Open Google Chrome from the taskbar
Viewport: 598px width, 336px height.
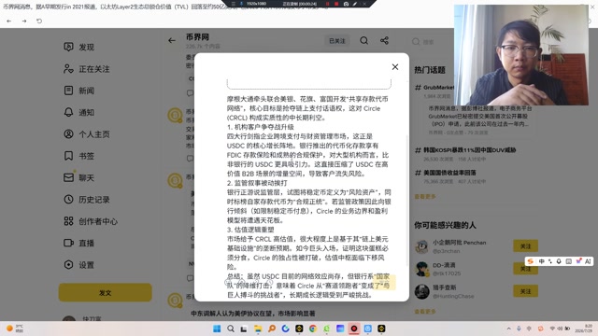(x=313, y=329)
